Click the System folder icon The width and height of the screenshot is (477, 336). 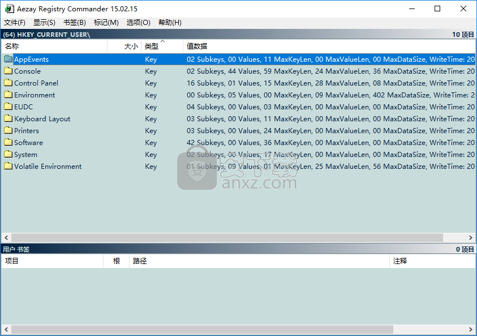point(8,154)
